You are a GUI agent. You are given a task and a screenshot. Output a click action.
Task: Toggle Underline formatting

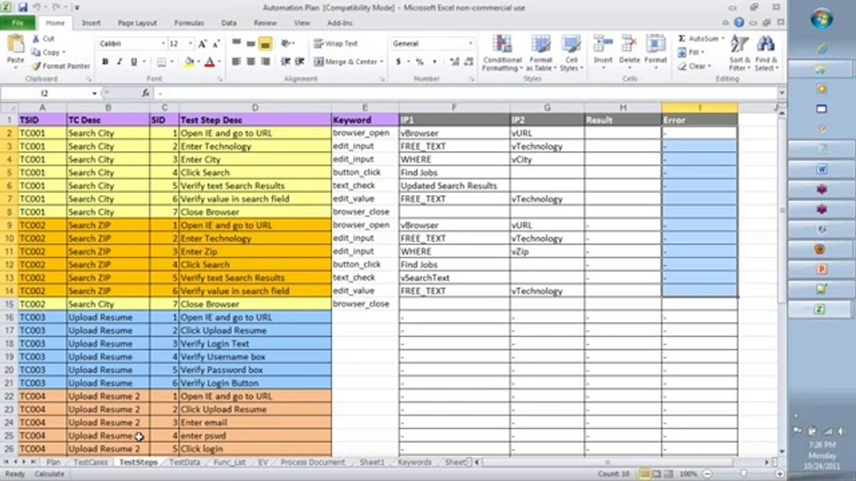pyautogui.click(x=134, y=61)
